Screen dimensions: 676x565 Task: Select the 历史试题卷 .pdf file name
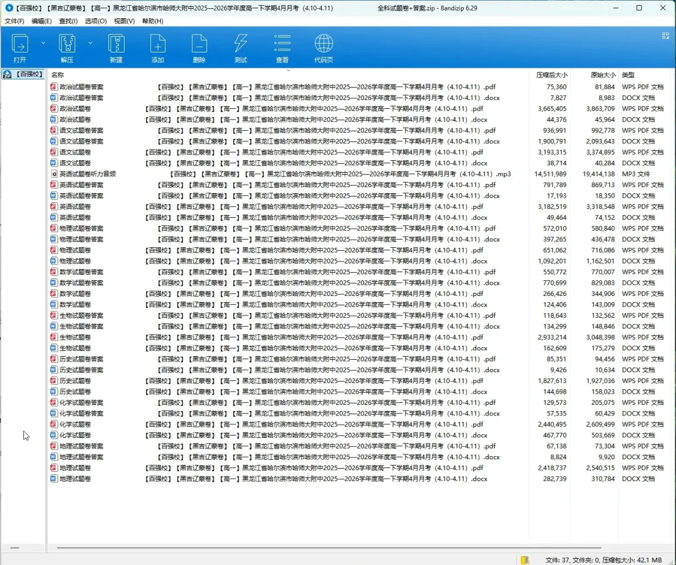[x=272, y=380]
